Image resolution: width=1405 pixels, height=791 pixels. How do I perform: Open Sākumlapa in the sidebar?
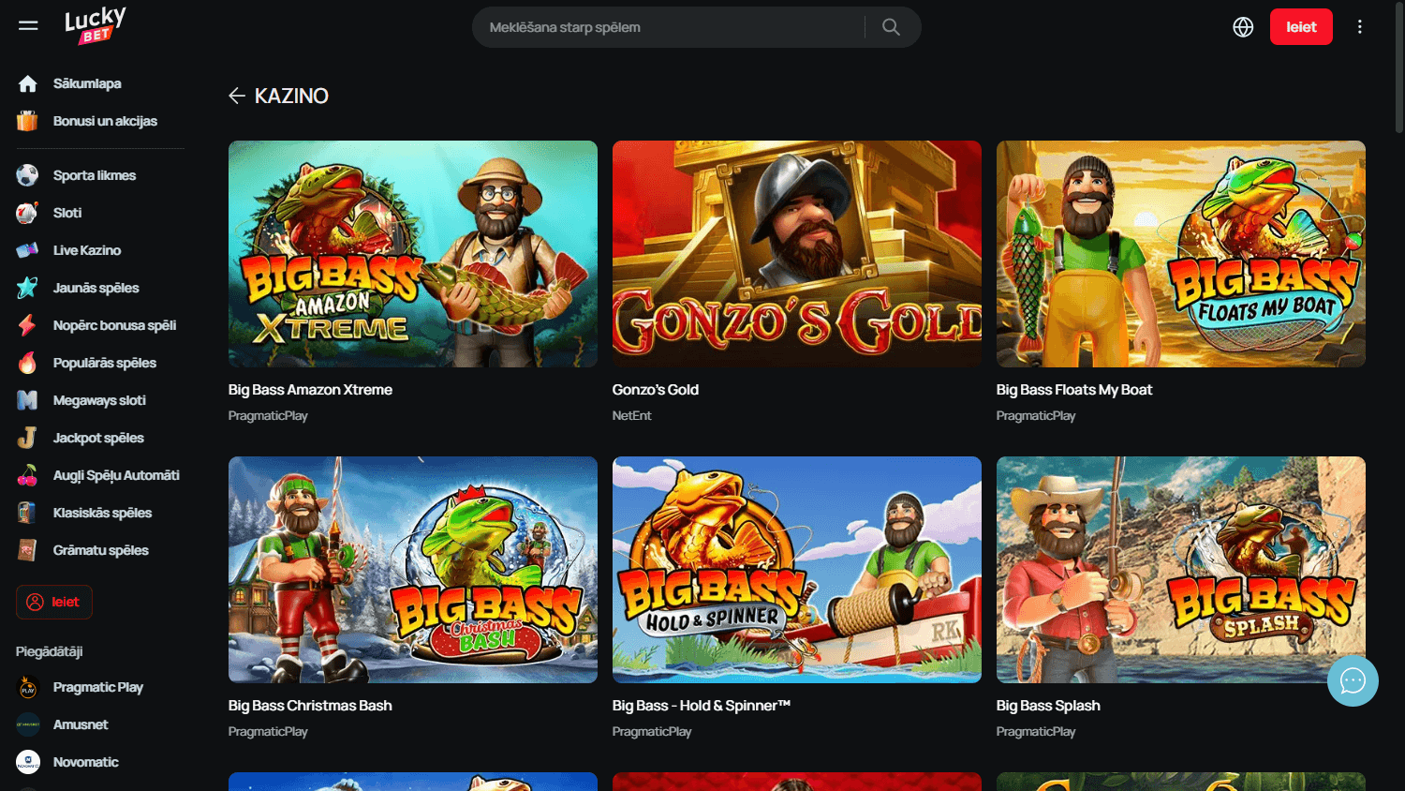point(87,83)
